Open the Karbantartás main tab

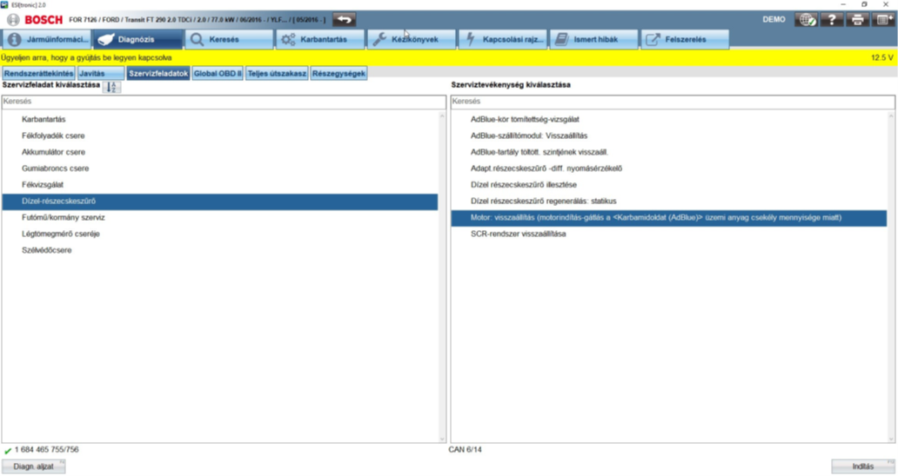(319, 39)
